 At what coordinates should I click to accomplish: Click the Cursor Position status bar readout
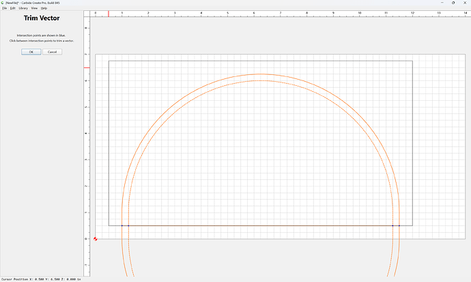[x=41, y=279]
